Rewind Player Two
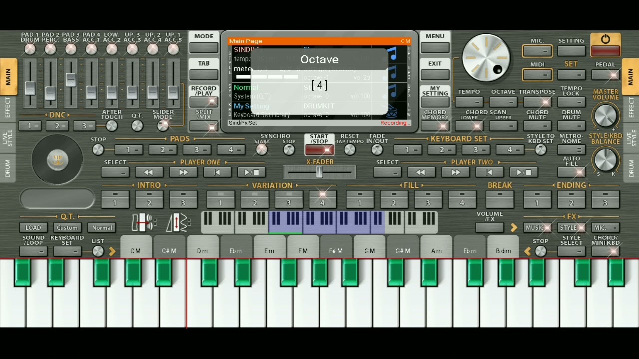This screenshot has width=639, height=359. [x=421, y=172]
